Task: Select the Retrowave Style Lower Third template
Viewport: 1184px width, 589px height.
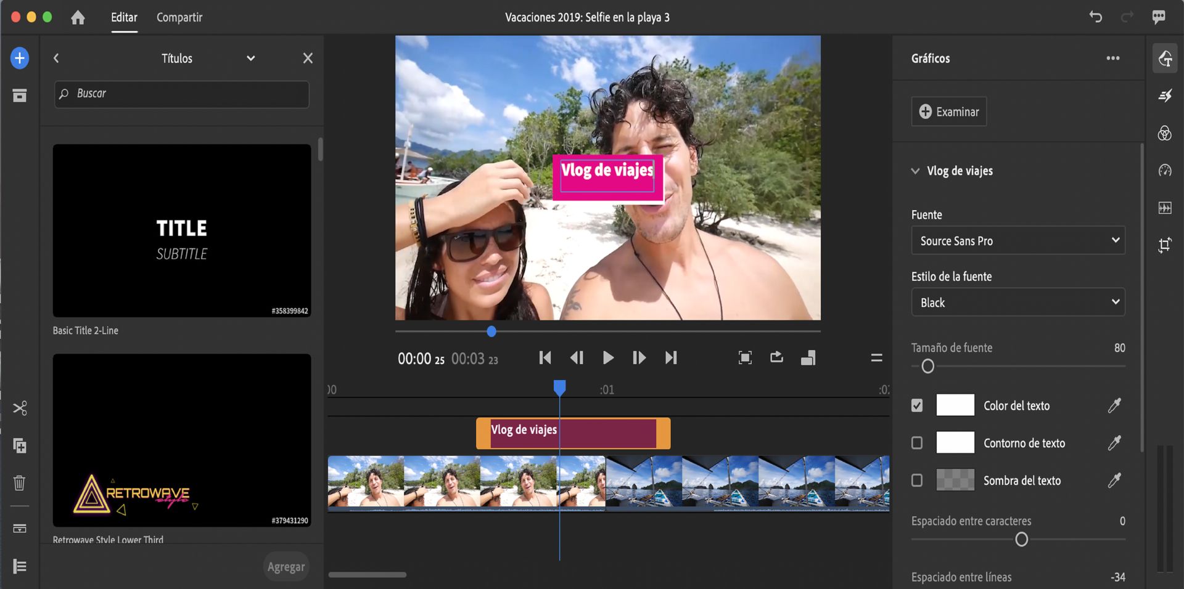Action: point(181,440)
